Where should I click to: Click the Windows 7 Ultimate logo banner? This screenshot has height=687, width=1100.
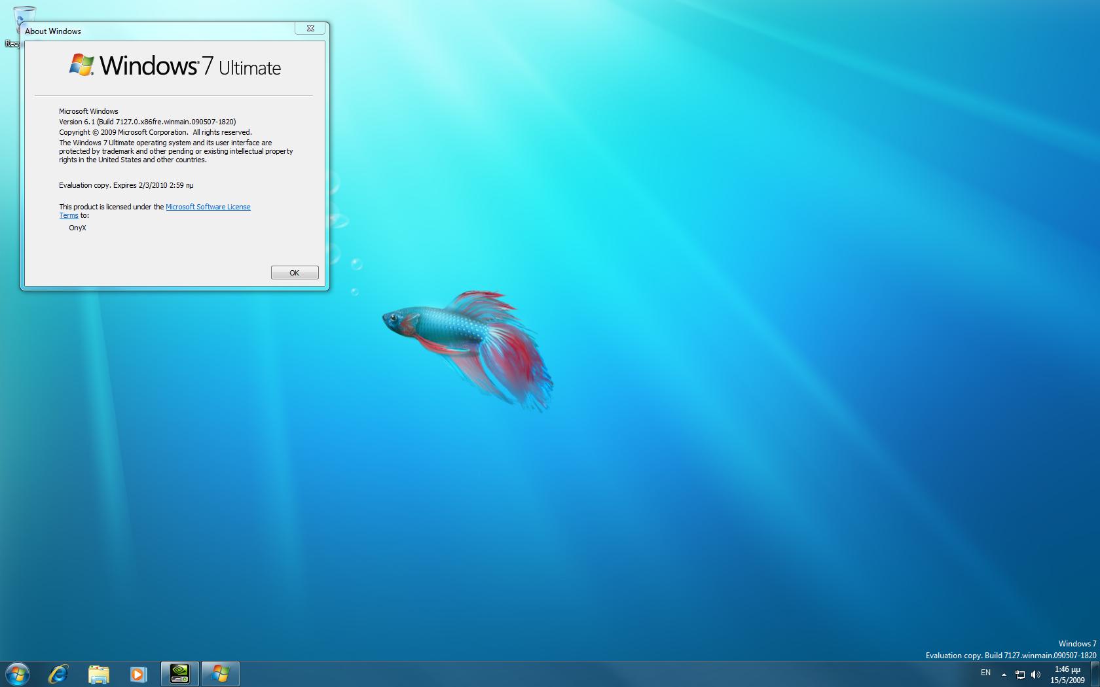pyautogui.click(x=175, y=66)
